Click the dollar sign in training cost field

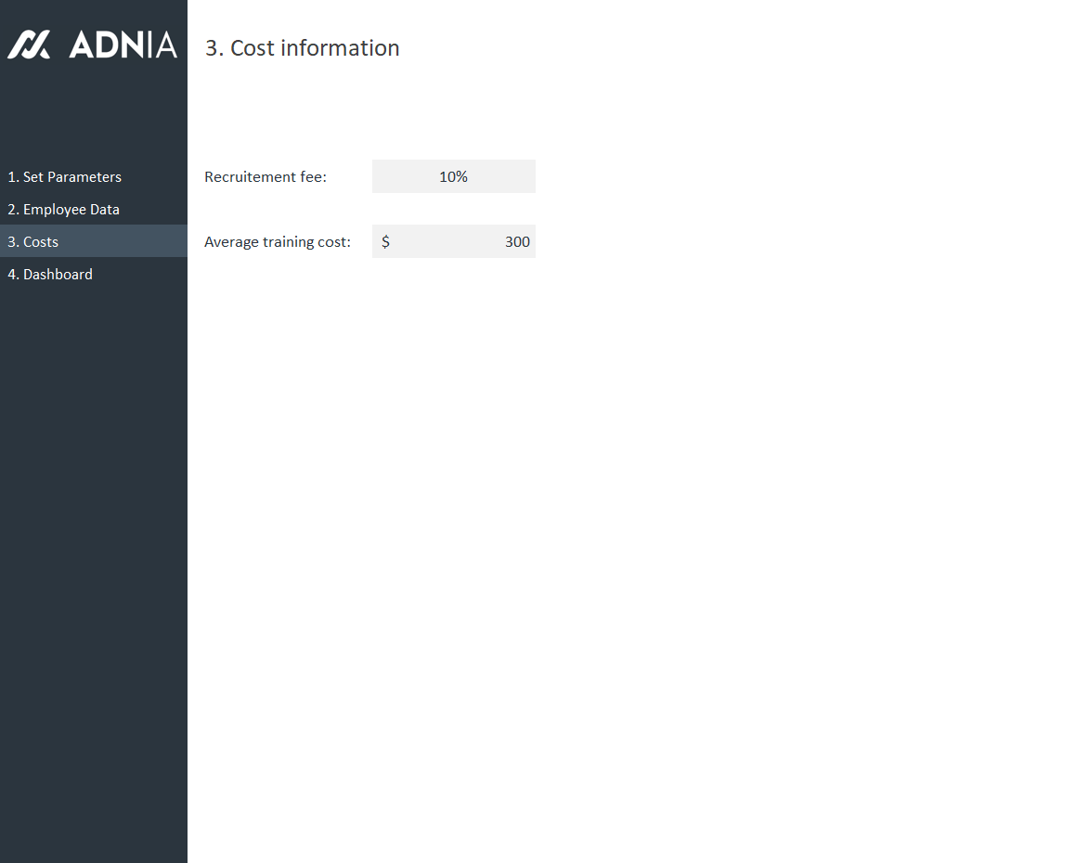[385, 241]
